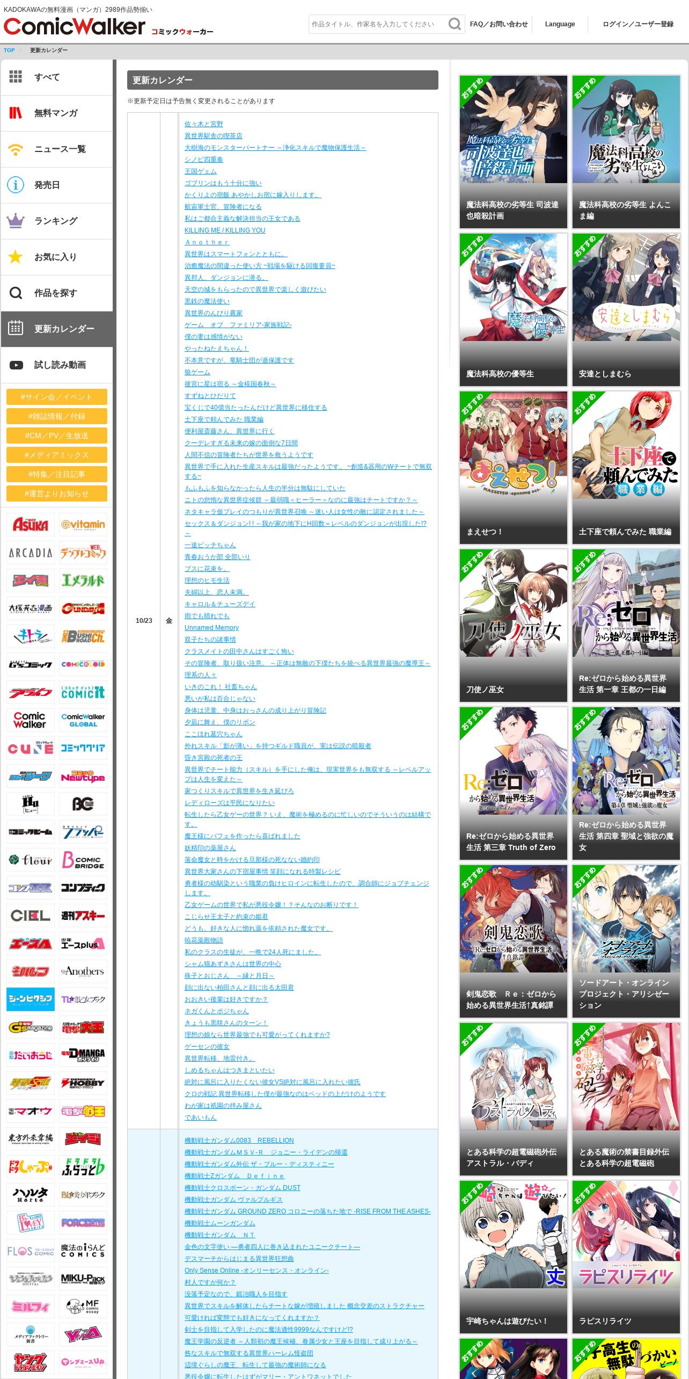Viewport: 689px width, 1379px height.
Task: Open FAQ／お問い合わせ page
Action: [x=499, y=24]
